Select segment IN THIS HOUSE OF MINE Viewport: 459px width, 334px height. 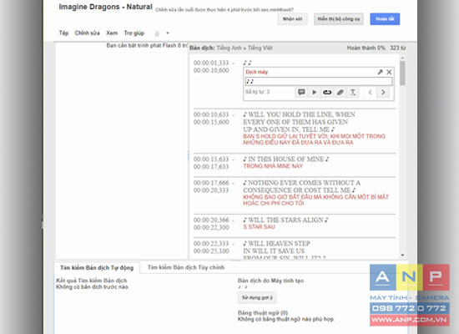(286, 159)
